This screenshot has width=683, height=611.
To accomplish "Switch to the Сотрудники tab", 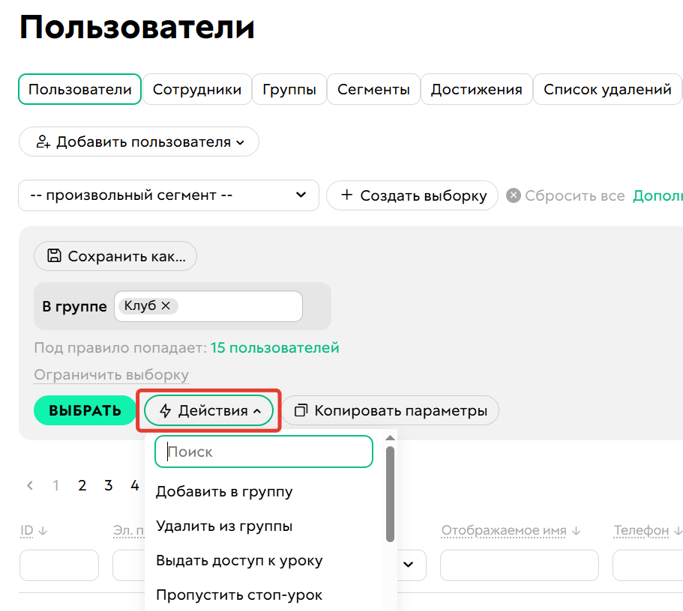I will pos(196,88).
